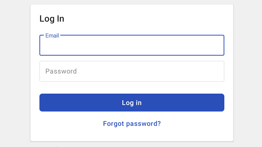
Task: Open the Forgot password? link
Action: pos(132,123)
